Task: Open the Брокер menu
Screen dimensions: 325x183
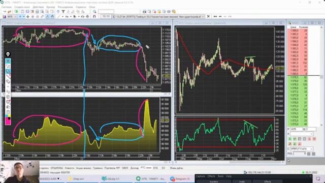Action: coord(51,7)
